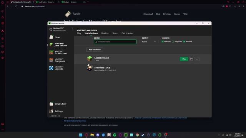
Task: Click the Shadders 1.20.5 installation icon
Action: [90, 68]
